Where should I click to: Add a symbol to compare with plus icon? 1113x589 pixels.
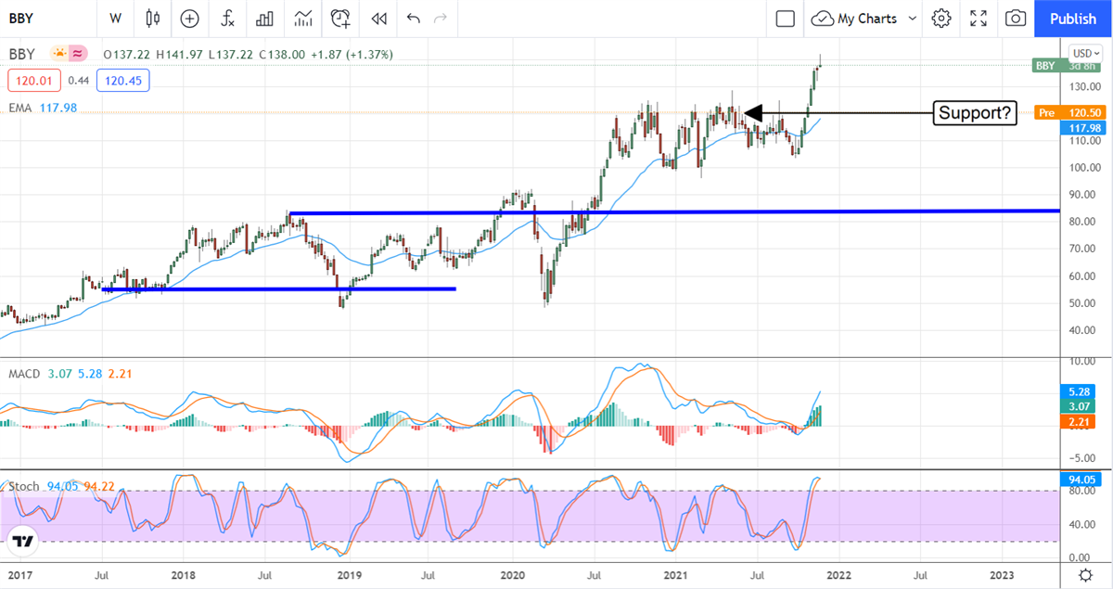click(189, 18)
